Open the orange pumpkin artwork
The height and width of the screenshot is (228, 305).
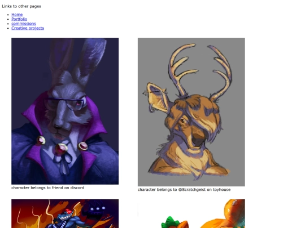click(191, 214)
